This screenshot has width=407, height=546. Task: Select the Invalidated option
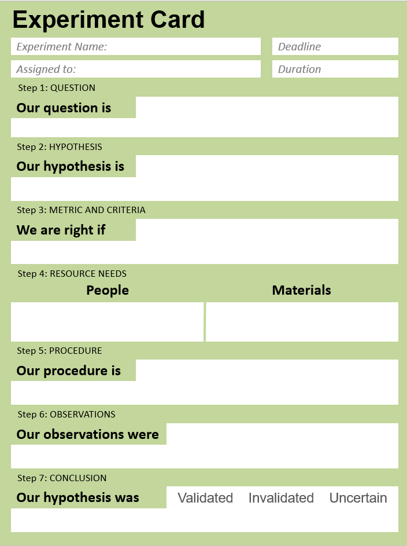tap(281, 497)
